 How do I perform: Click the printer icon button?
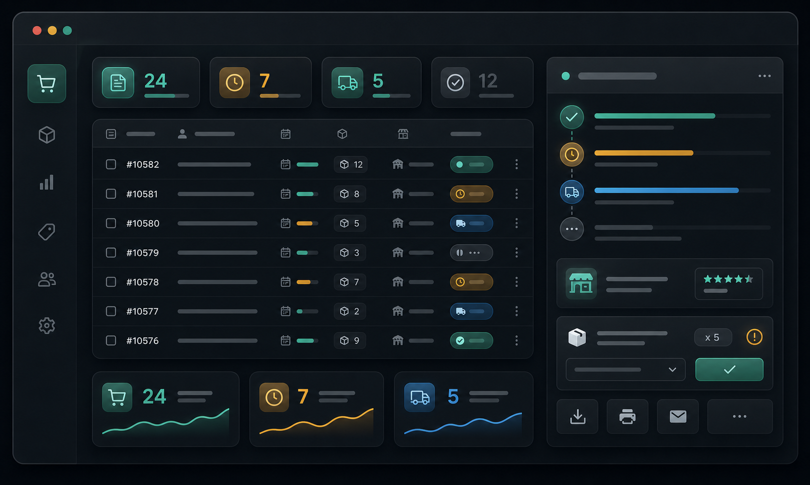(x=627, y=416)
